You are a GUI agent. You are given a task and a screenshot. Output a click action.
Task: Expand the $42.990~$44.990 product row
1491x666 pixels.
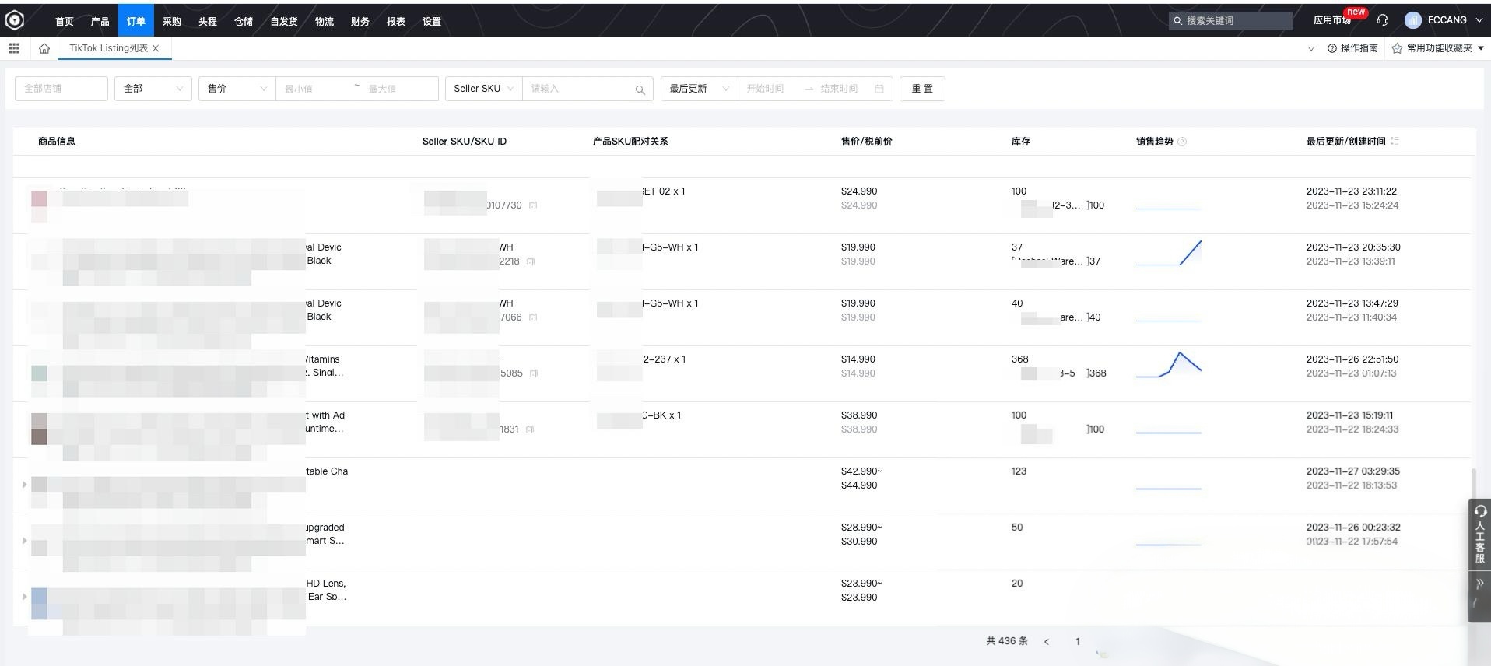(x=24, y=484)
